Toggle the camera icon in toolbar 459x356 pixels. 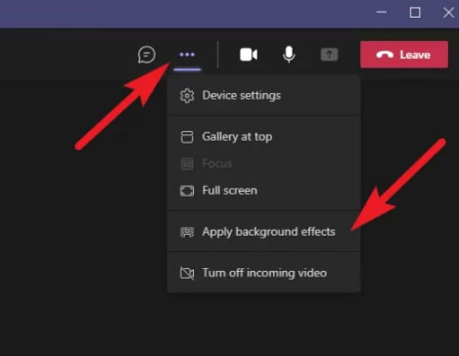(x=249, y=55)
